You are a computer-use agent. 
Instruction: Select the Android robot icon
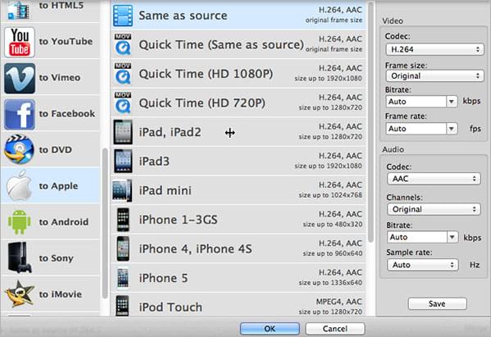20,222
